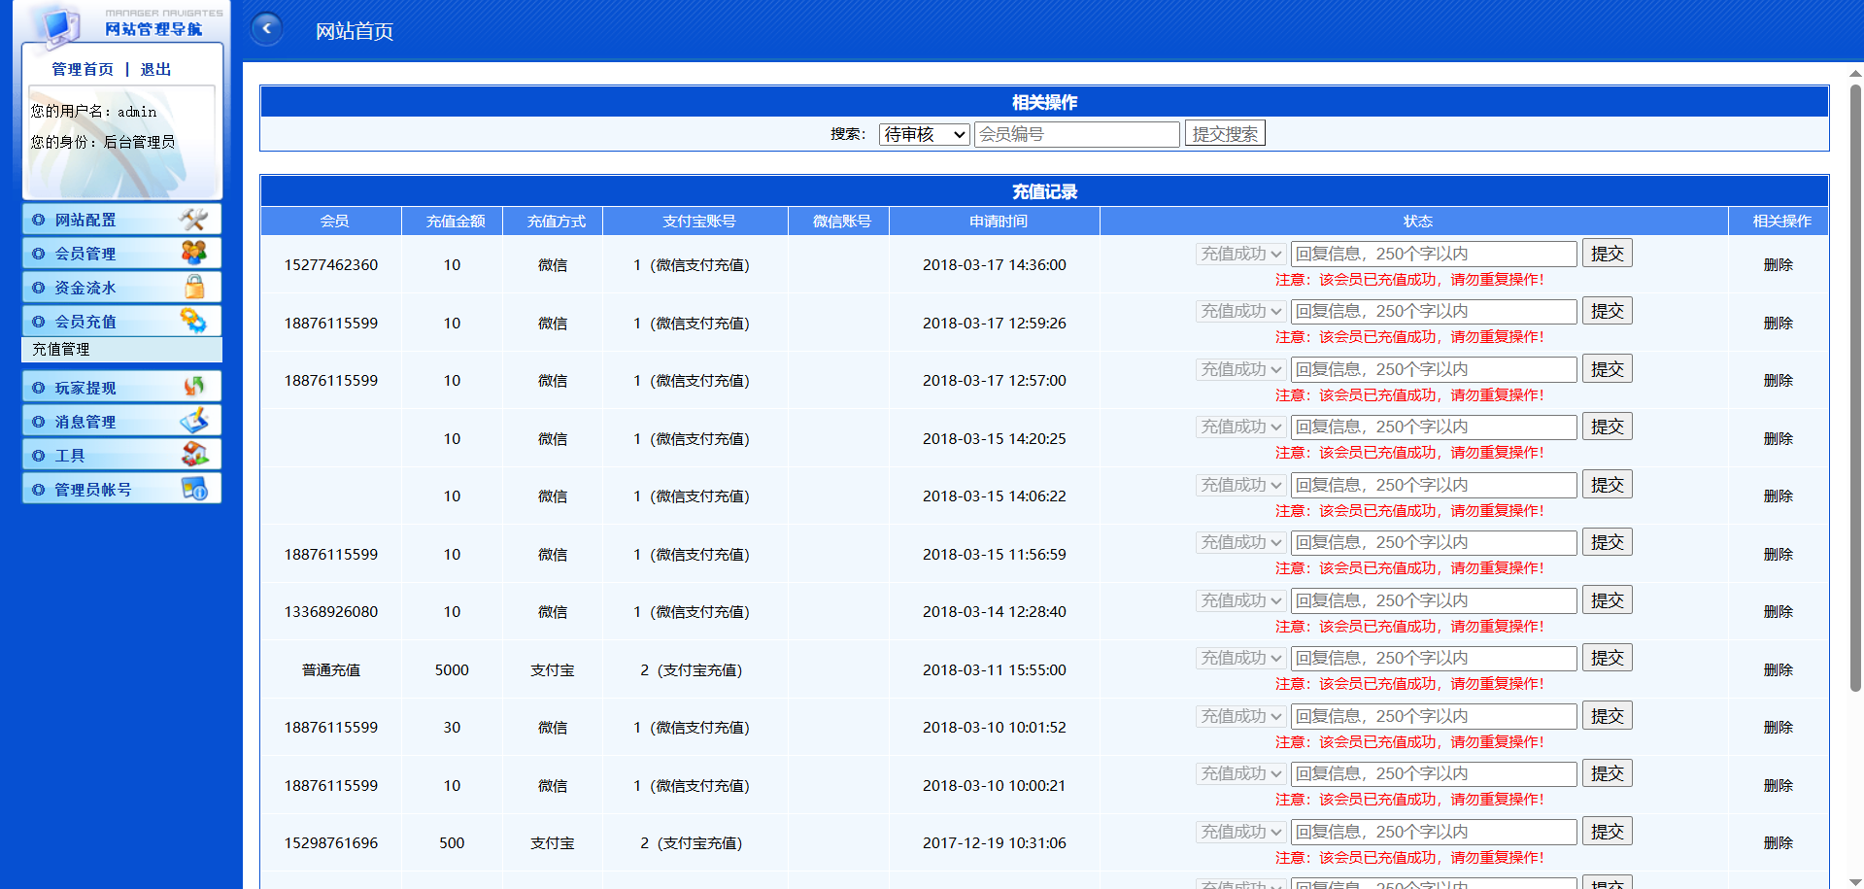Click the 提交搜索 button
The image size is (1864, 889).
pos(1225,134)
